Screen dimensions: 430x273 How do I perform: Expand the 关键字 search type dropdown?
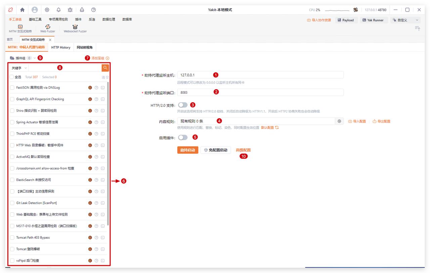[x=19, y=68]
